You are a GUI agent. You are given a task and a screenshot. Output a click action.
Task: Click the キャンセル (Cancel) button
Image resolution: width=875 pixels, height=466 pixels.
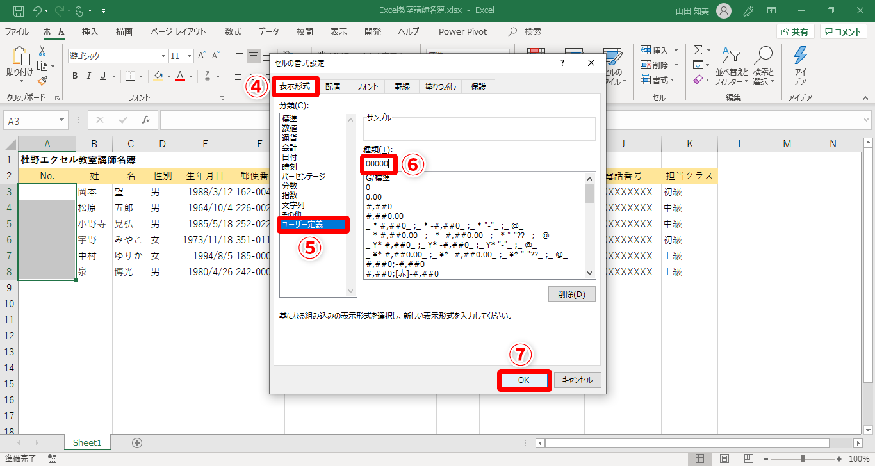577,380
